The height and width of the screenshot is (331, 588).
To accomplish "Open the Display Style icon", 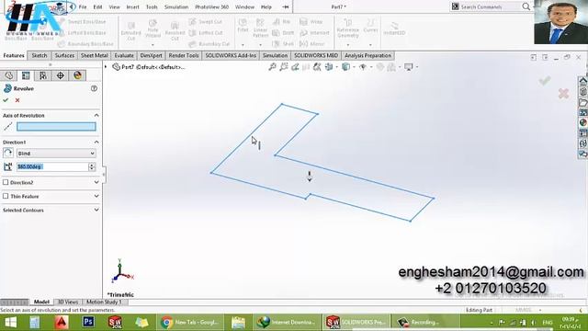I will 345,67.
